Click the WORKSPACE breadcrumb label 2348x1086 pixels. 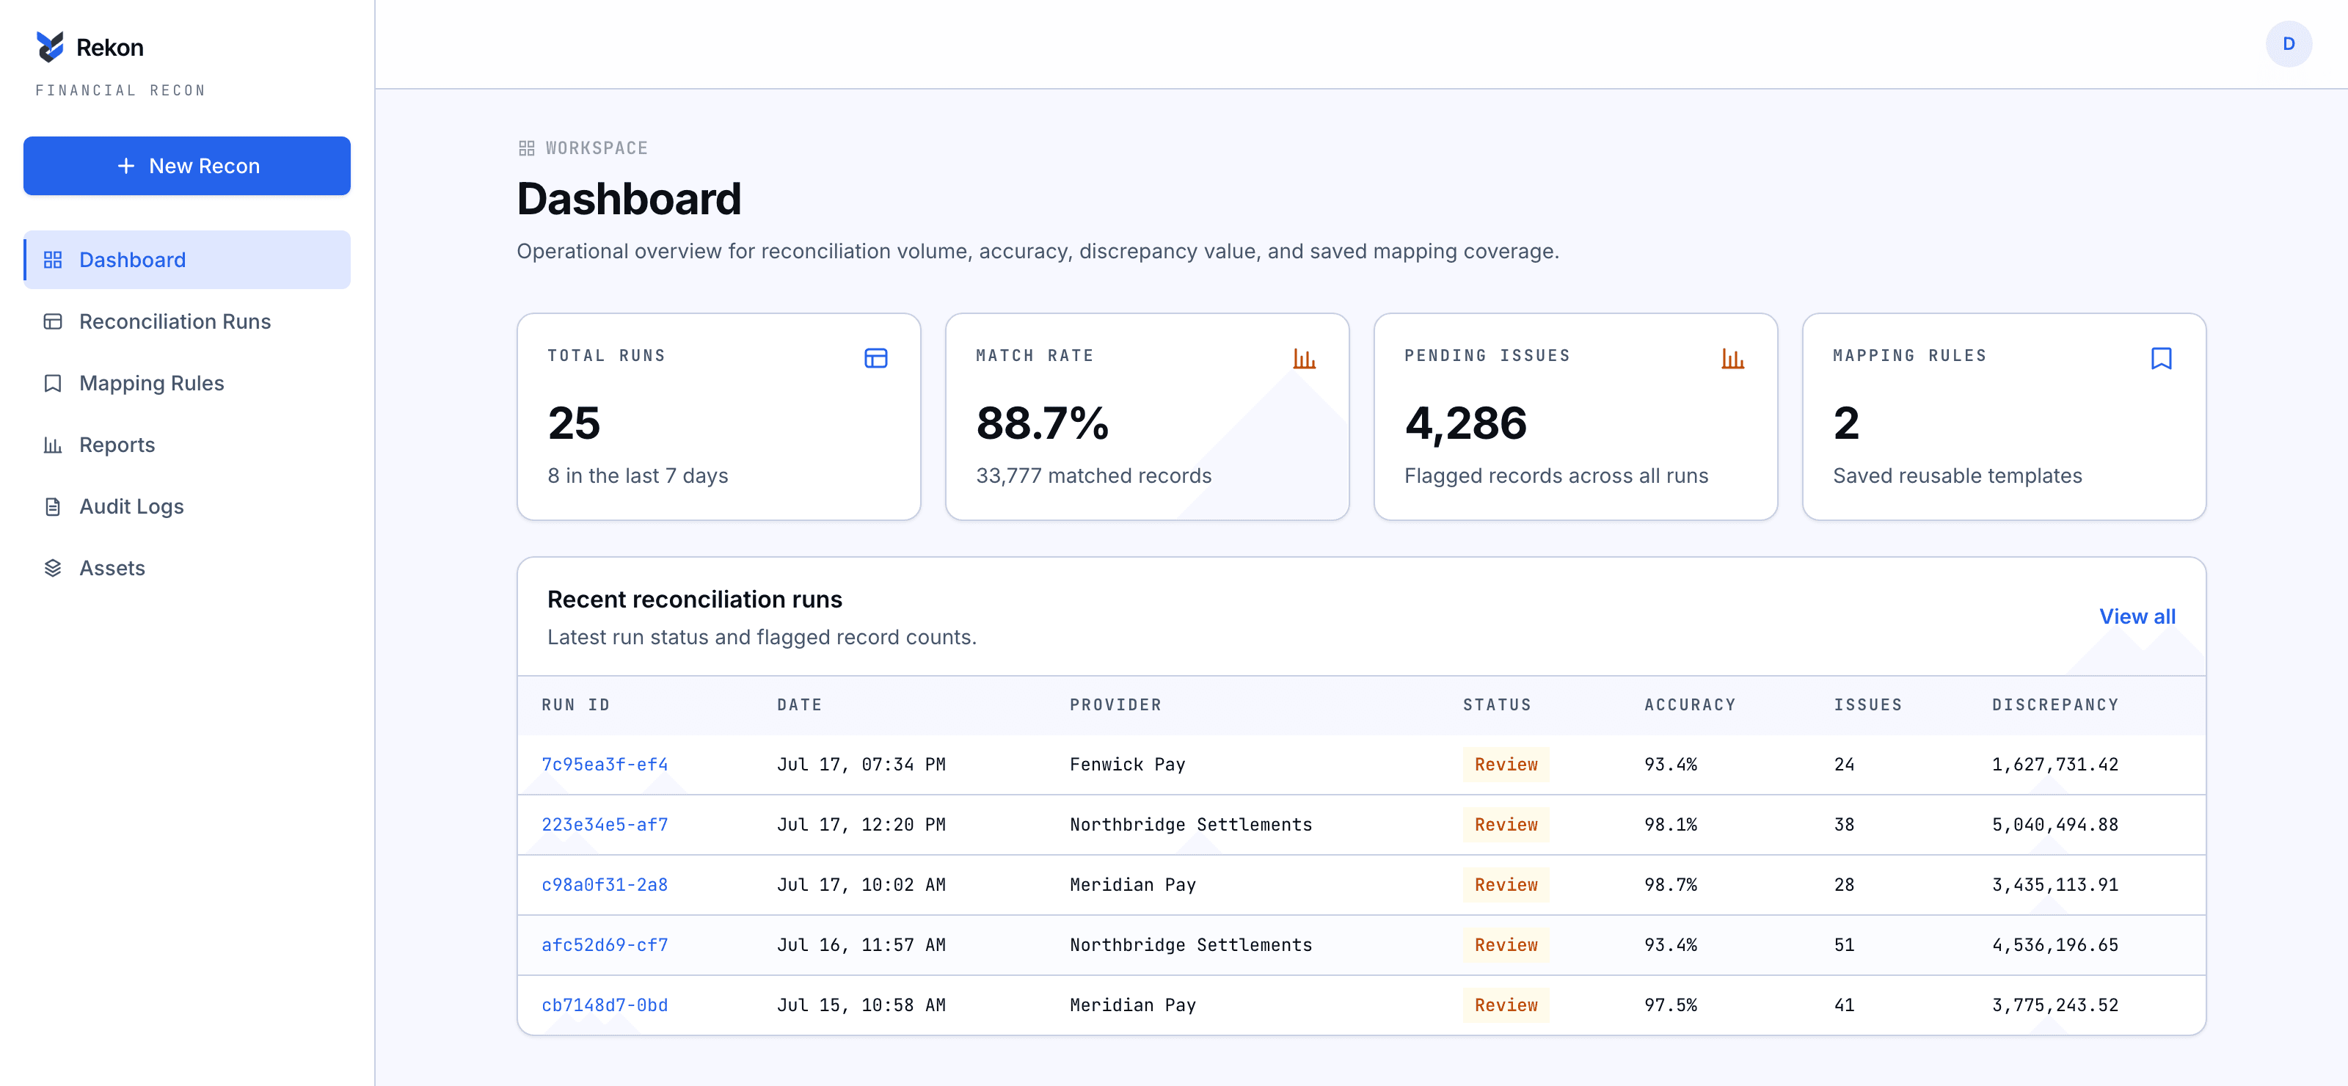click(596, 147)
